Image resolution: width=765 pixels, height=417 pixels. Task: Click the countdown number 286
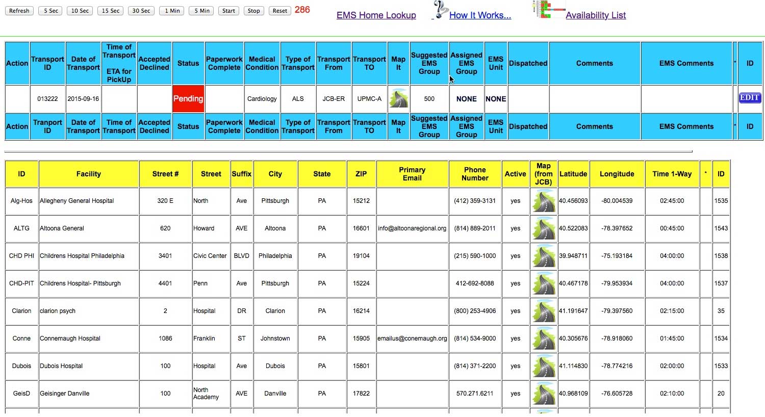tap(302, 10)
